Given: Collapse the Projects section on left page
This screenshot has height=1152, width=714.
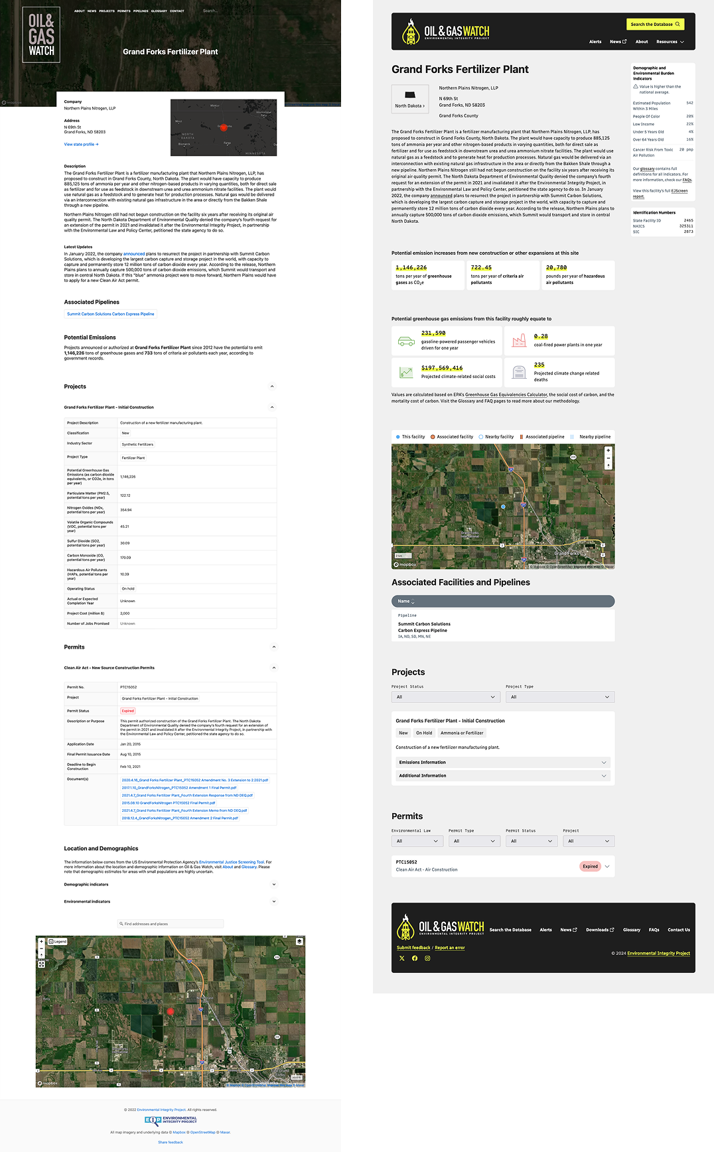Looking at the screenshot, I should coord(272,387).
